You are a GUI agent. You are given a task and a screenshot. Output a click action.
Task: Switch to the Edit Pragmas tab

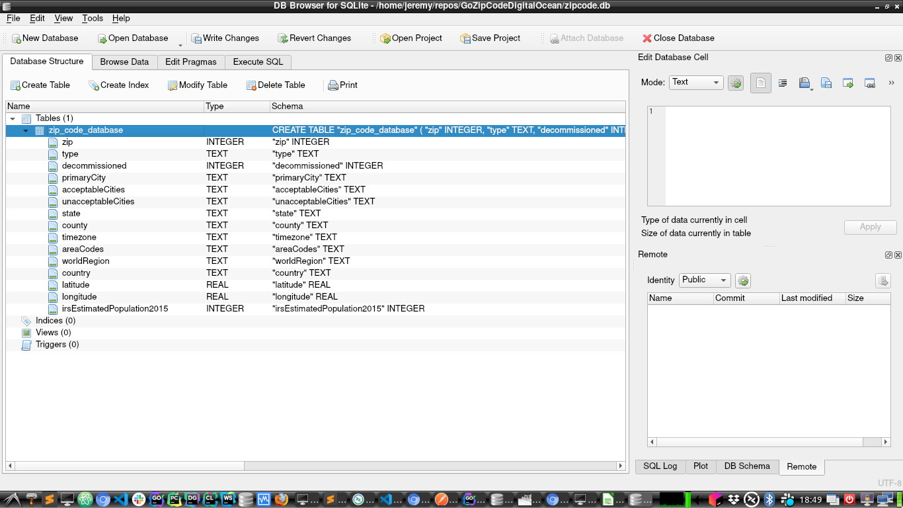tap(191, 62)
